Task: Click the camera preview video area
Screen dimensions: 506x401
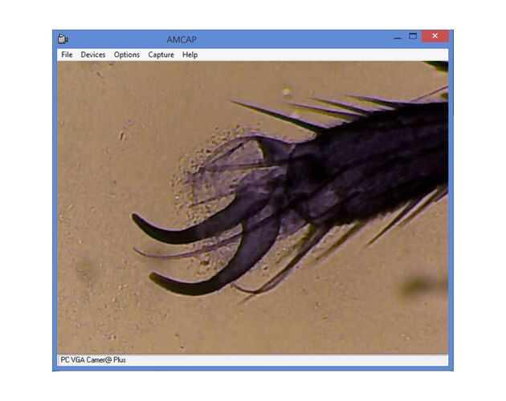Action: click(x=253, y=208)
